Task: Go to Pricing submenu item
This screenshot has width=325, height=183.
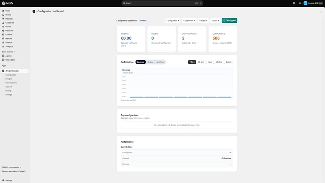Action: [8, 91]
